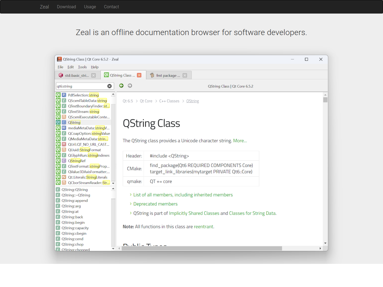Click the Qt docset icon beside PdfSelection::string
Viewport: 383px width, 287px height.
pos(58,95)
